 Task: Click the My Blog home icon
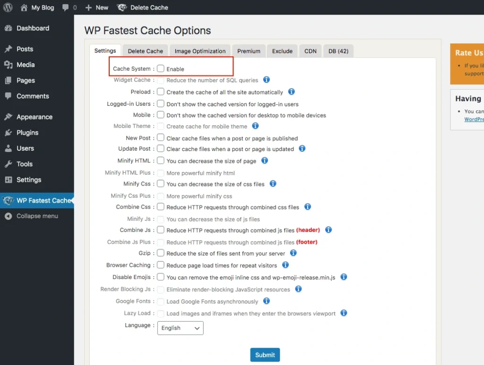(x=24, y=8)
